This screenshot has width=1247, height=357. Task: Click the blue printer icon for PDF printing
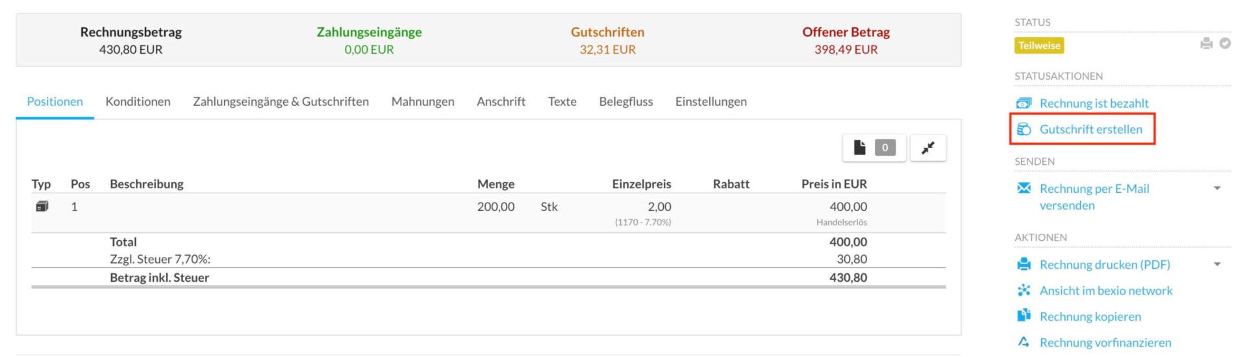pos(1024,264)
